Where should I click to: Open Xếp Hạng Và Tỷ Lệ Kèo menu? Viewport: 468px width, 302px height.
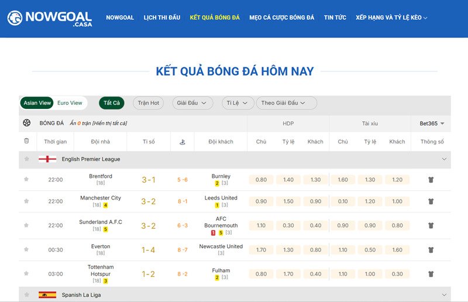pos(391,18)
